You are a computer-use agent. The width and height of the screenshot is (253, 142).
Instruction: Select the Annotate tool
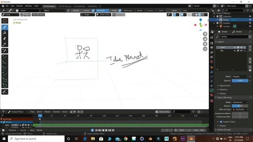click(5, 92)
